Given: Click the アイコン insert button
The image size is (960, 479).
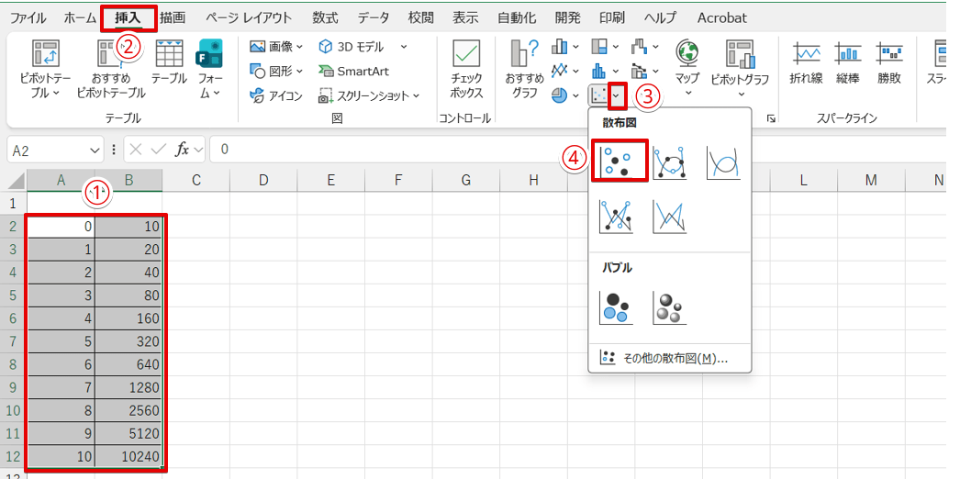Looking at the screenshot, I should click(x=276, y=95).
